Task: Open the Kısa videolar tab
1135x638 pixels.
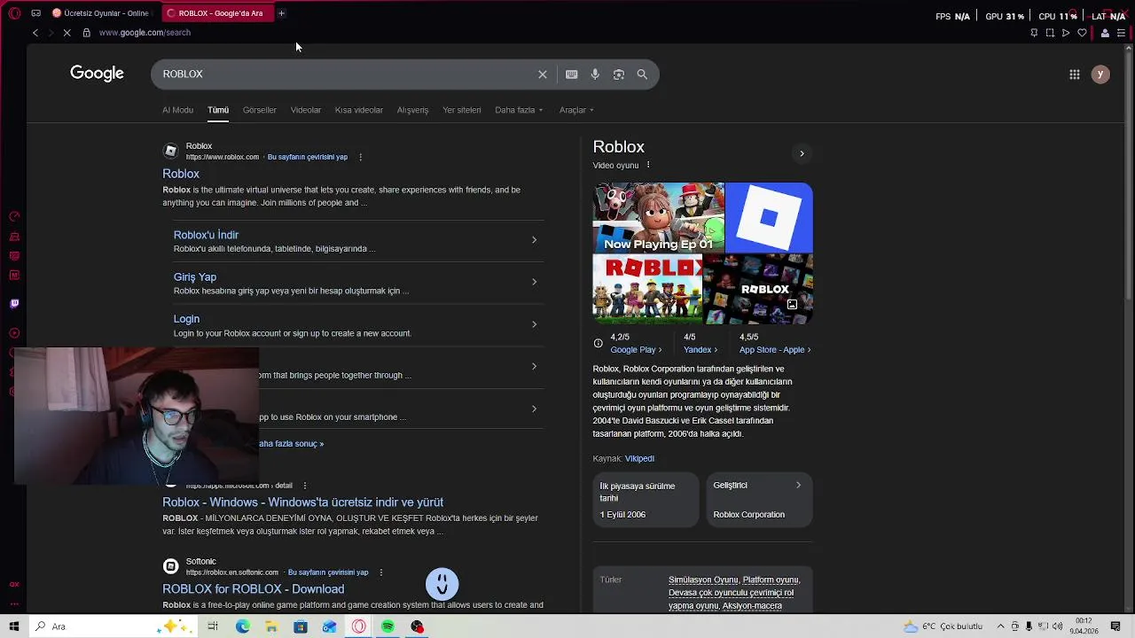Action: (x=359, y=110)
